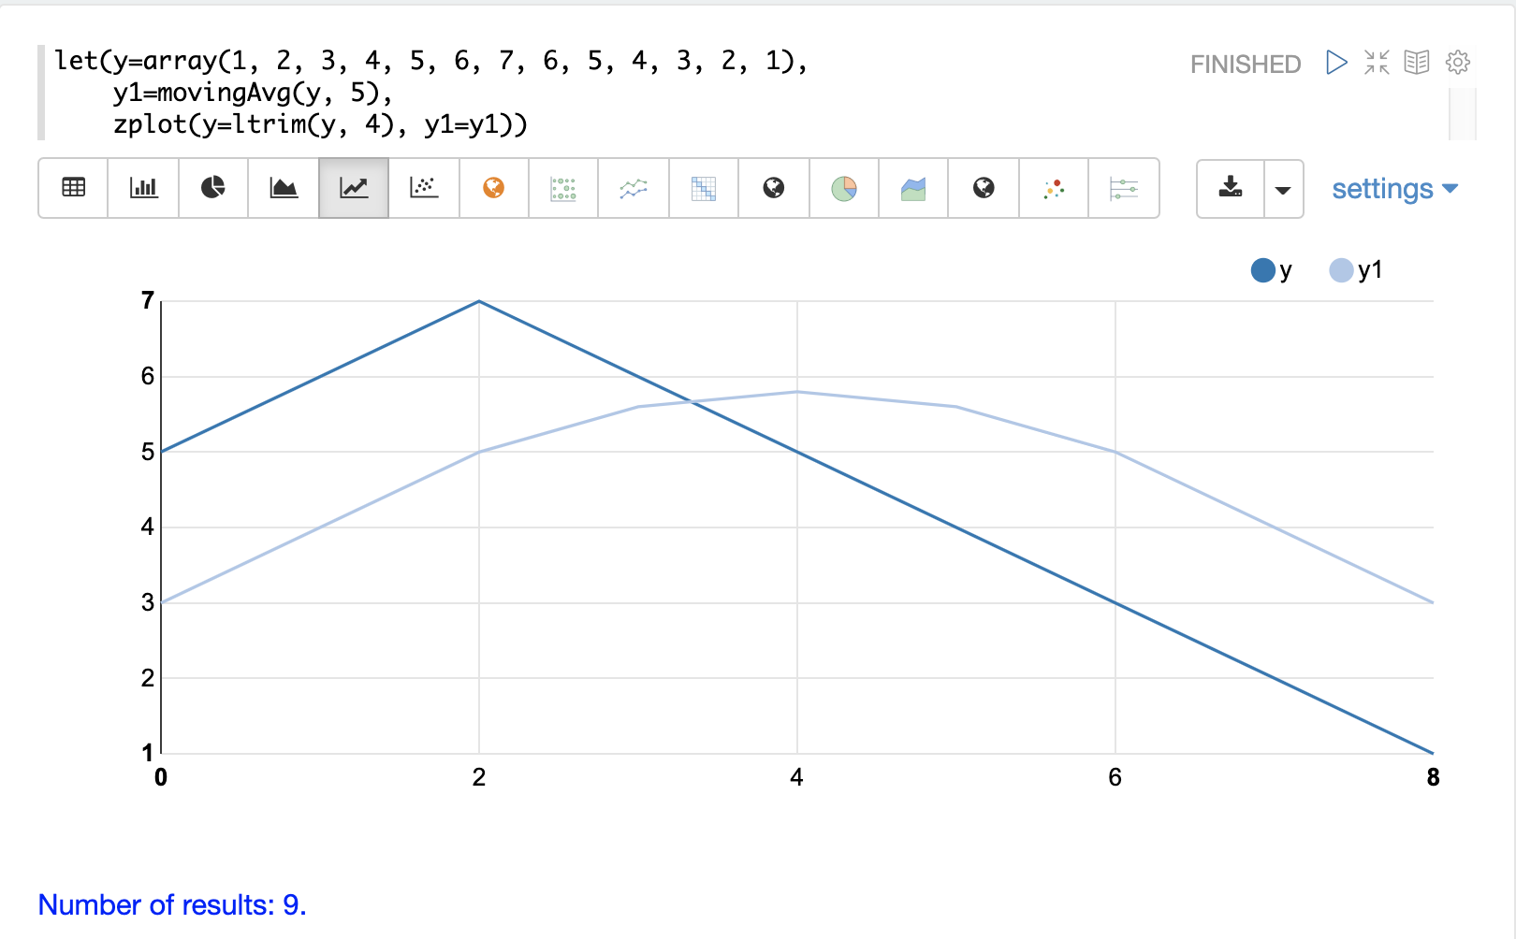The image size is (1516, 939).
Task: Select the active line chart tab
Action: (x=354, y=188)
